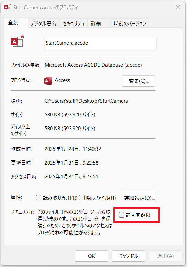Click the file type text Microsoft Access ACCDE Database
The width and height of the screenshot is (187, 267).
click(x=93, y=65)
